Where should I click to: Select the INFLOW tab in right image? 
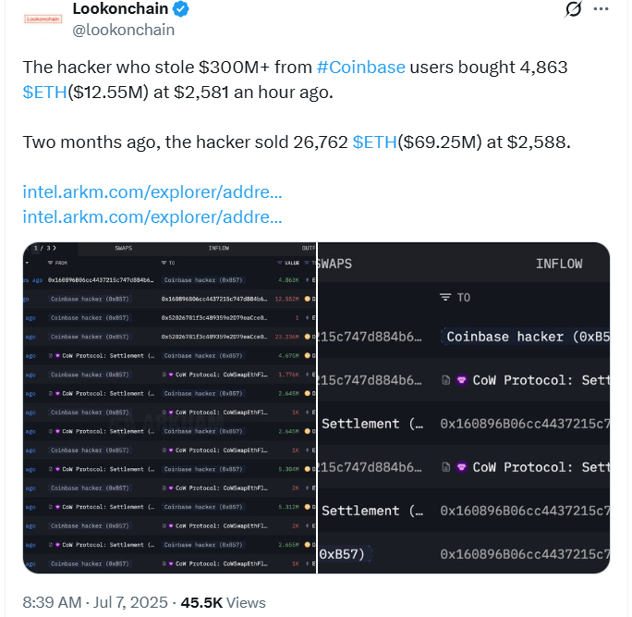click(559, 264)
